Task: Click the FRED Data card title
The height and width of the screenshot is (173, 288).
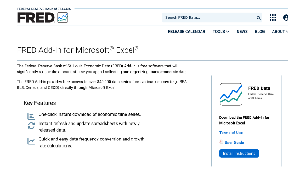Action: [x=259, y=88]
